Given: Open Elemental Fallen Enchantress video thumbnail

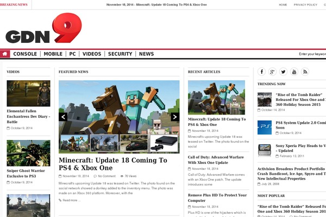Looking at the screenshot, I should coord(28,93).
